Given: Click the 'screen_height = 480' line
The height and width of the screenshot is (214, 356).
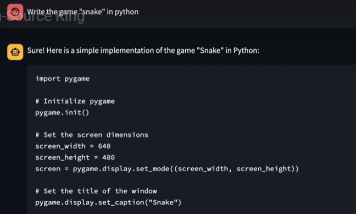Looking at the screenshot, I should pos(75,157).
